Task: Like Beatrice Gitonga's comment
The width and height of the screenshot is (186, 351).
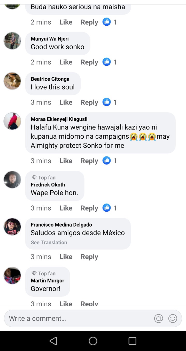Action: [66, 102]
